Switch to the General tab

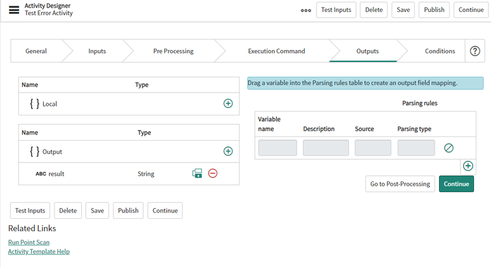coord(36,51)
